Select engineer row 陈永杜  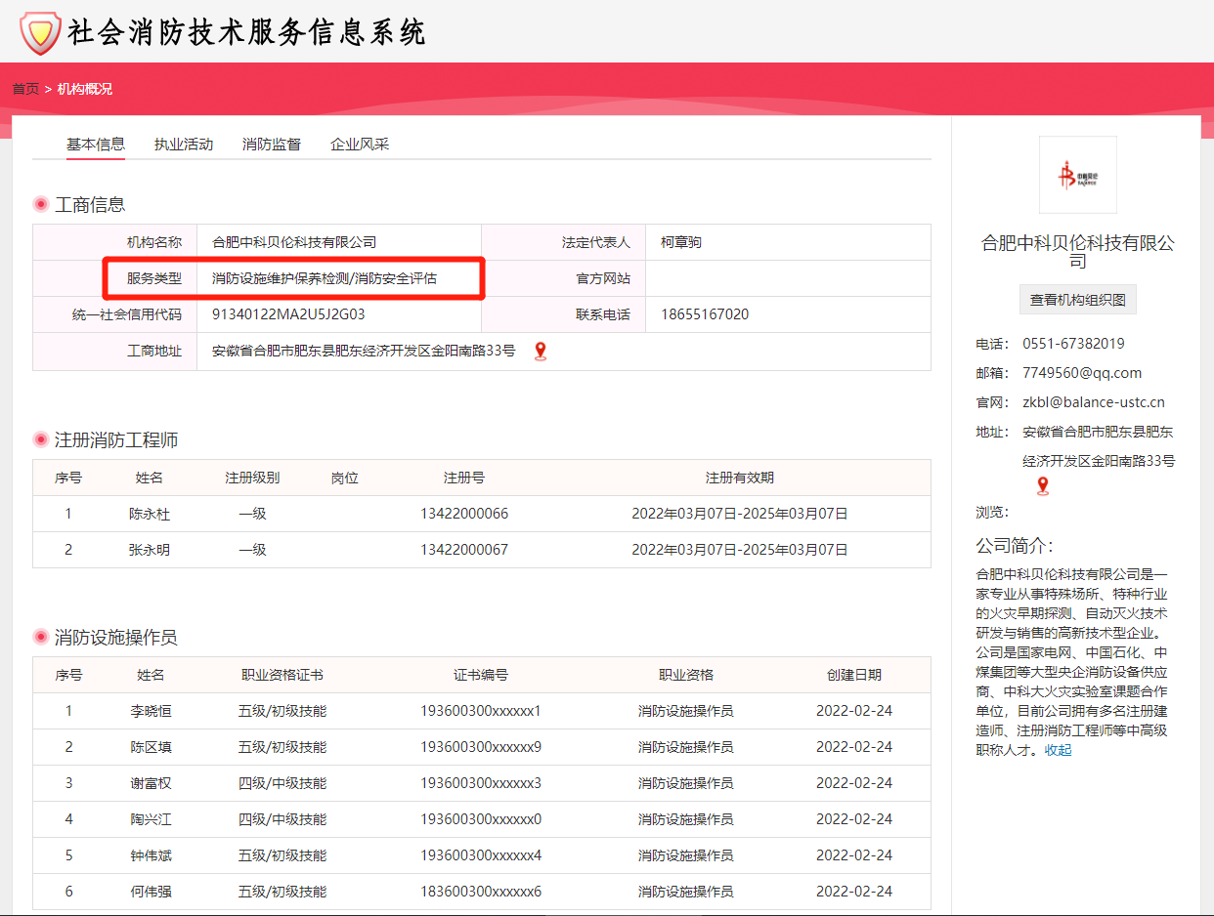pyautogui.click(x=482, y=514)
